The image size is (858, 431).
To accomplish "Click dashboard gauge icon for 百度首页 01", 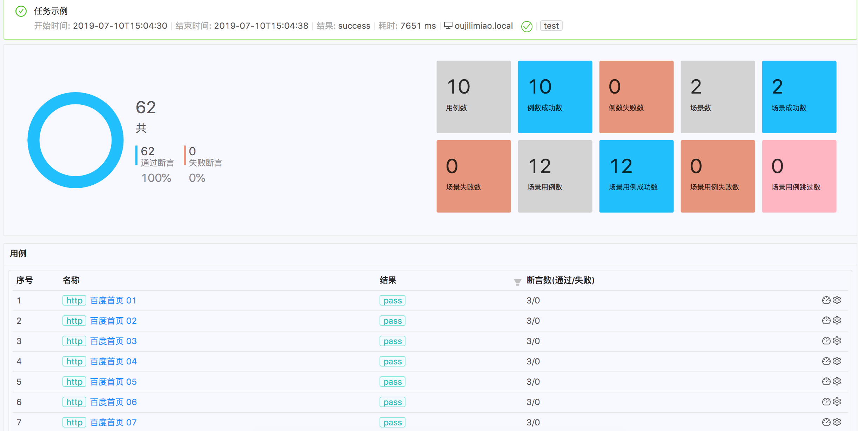I will point(826,300).
